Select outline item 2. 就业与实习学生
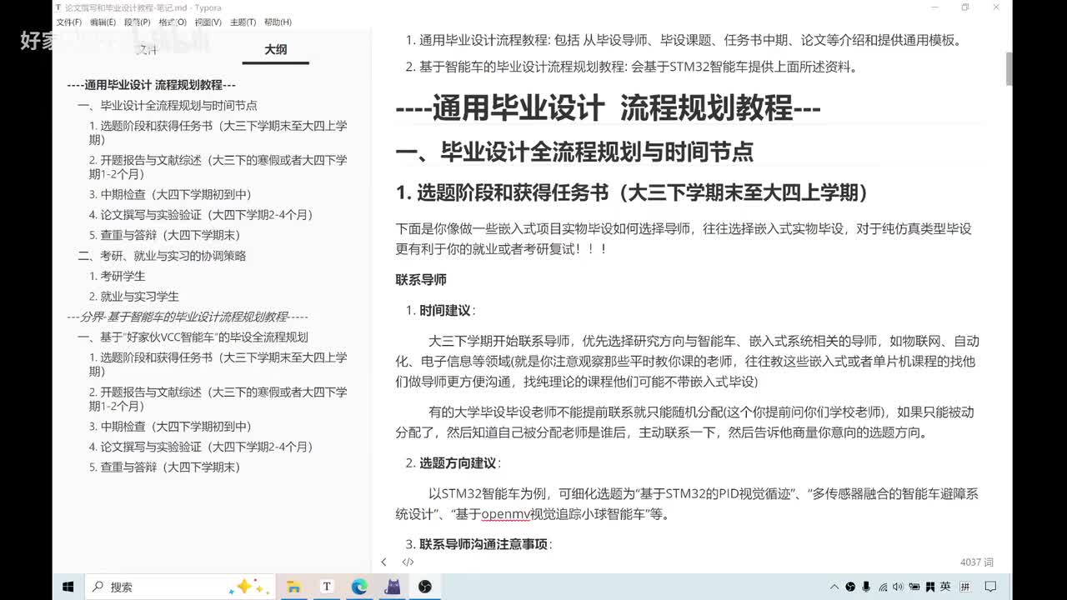The width and height of the screenshot is (1067, 600). click(134, 297)
